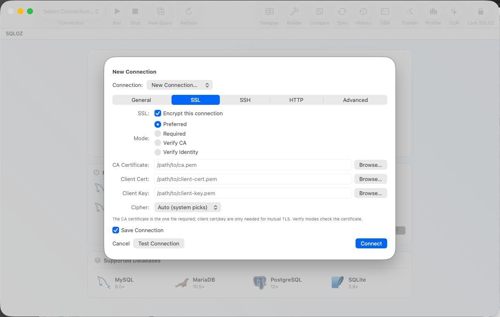The image size is (500, 317).
Task: Open the Sync tool
Action: pyautogui.click(x=342, y=12)
